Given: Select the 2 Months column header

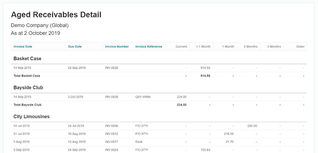Looking at the screenshot, I should coord(251,46).
